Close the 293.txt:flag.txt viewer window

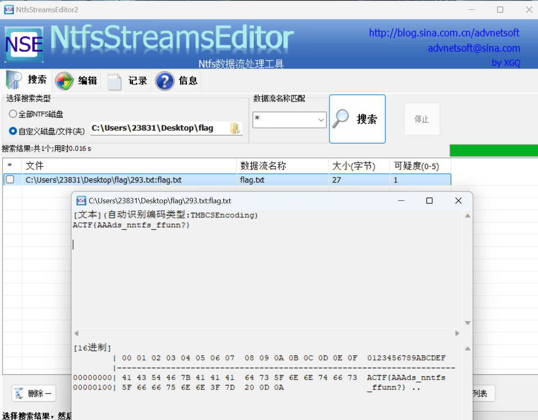click(x=458, y=200)
